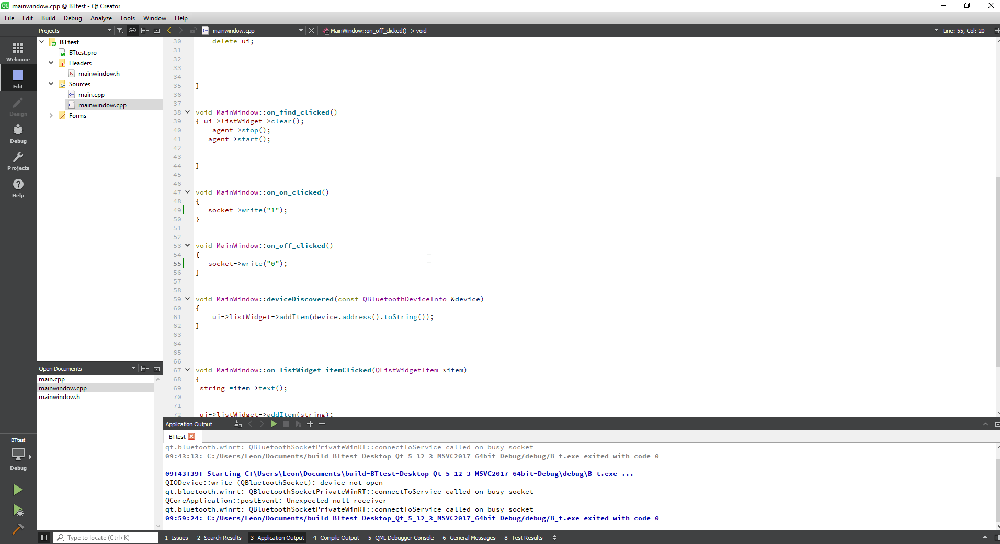This screenshot has width=1000, height=544.
Task: Fold the on_off_clicked function
Action: (187, 245)
